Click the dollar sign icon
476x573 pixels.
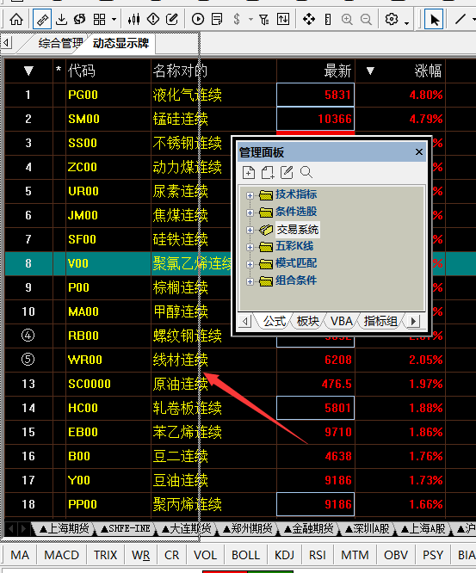(237, 20)
